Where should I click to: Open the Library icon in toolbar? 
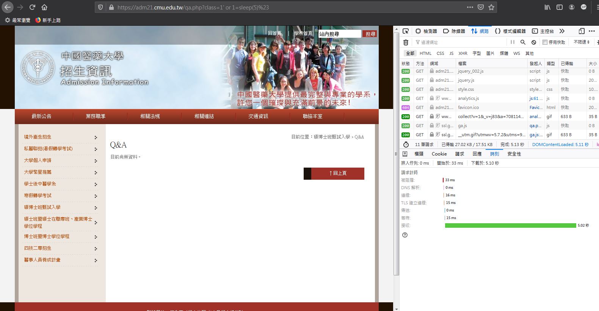(547, 7)
